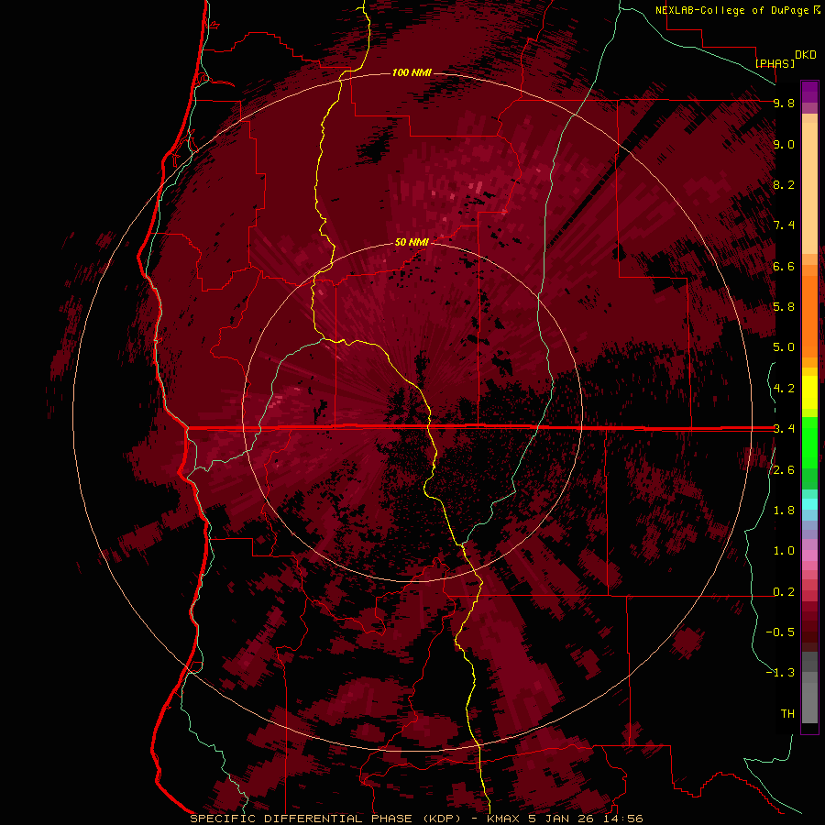The width and height of the screenshot is (825, 825).
Task: Pick the bright green swatch in the color bar
Action: (809, 442)
